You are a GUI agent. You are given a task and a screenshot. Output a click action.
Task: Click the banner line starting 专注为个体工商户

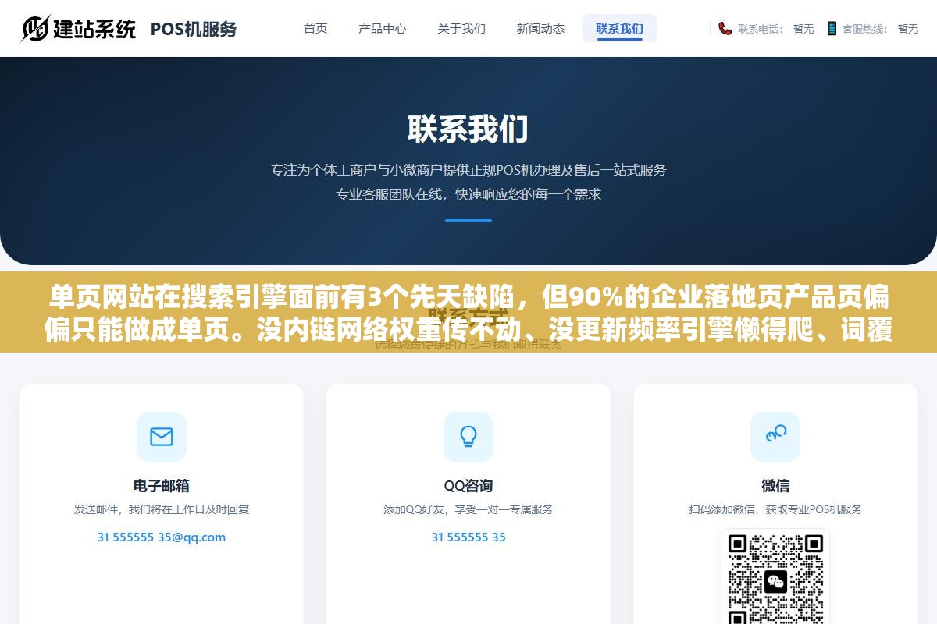468,169
